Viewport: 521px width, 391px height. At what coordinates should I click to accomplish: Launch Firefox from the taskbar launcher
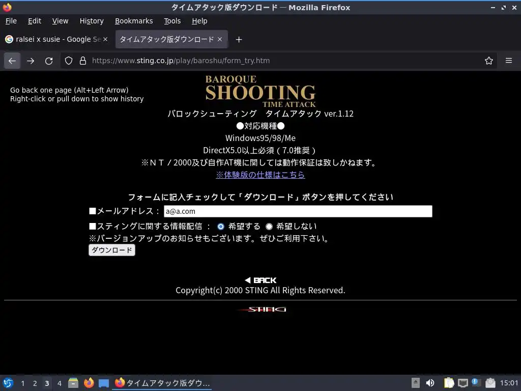click(89, 383)
